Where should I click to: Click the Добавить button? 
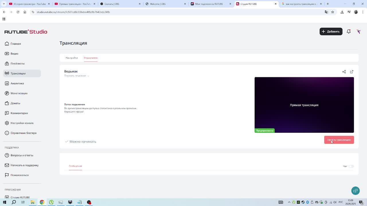tap(331, 31)
